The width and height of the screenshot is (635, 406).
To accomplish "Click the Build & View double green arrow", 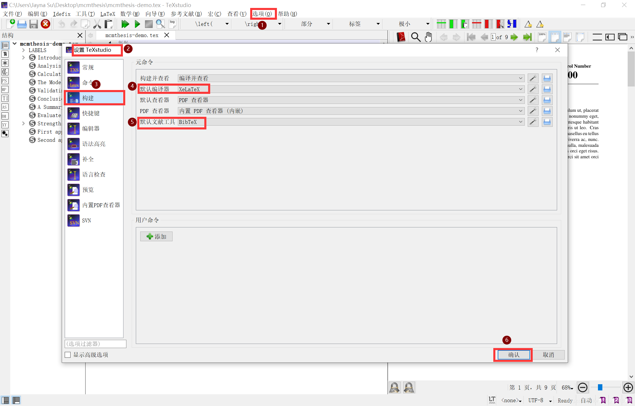I will point(125,24).
